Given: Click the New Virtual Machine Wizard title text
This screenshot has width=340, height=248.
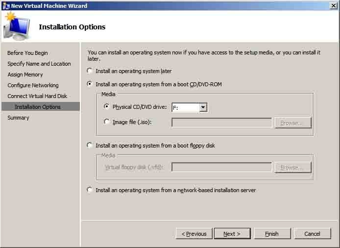Looking at the screenshot, I should click(49, 6).
